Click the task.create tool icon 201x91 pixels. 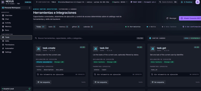click(x=38, y=49)
